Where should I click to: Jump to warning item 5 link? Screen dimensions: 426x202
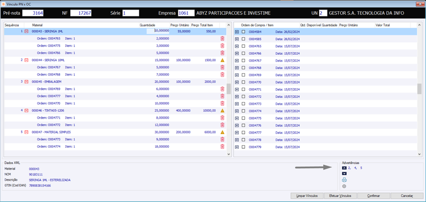click(x=361, y=168)
